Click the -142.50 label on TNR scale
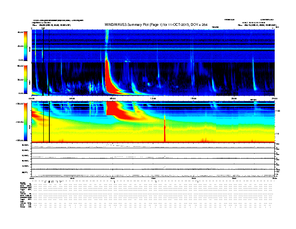This screenshot has width=296, height=229. click(x=20, y=122)
